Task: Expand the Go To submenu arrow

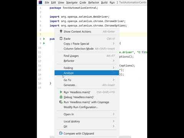Action: (113, 80)
